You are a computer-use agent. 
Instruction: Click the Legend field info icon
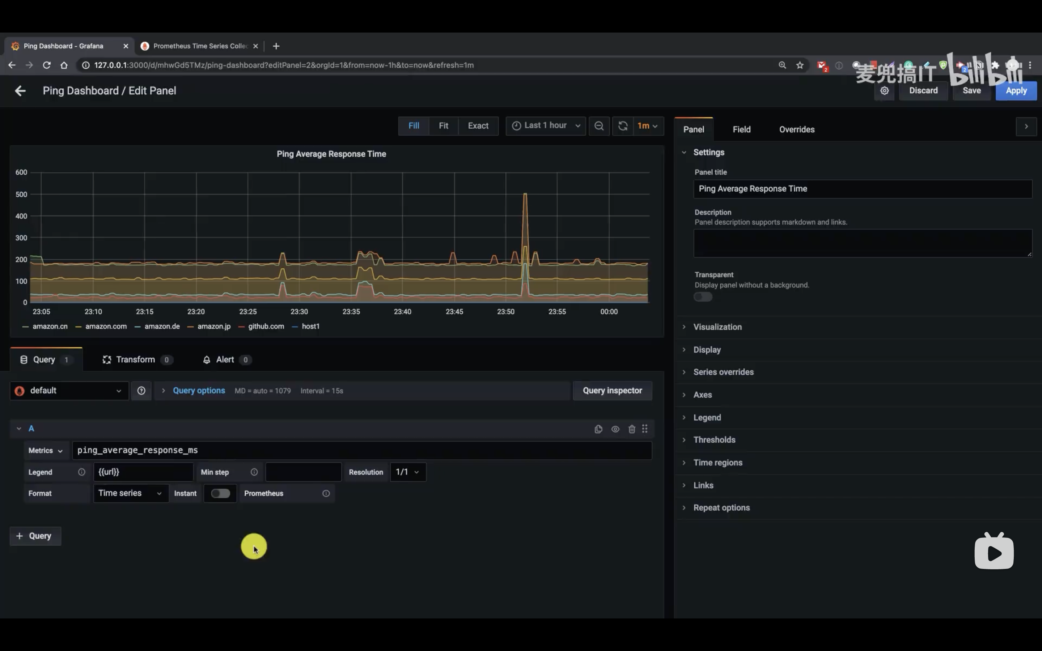pos(81,472)
